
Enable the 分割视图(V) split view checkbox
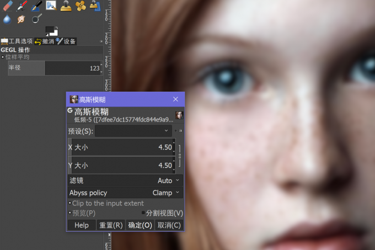pyautogui.click(x=143, y=212)
